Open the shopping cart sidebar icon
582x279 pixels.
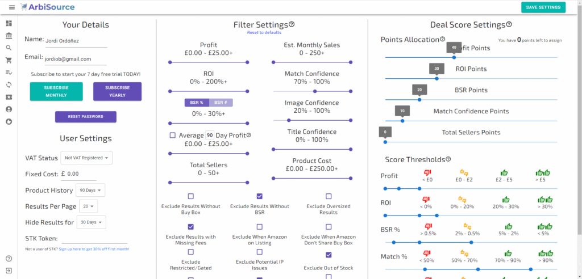pyautogui.click(x=9, y=60)
